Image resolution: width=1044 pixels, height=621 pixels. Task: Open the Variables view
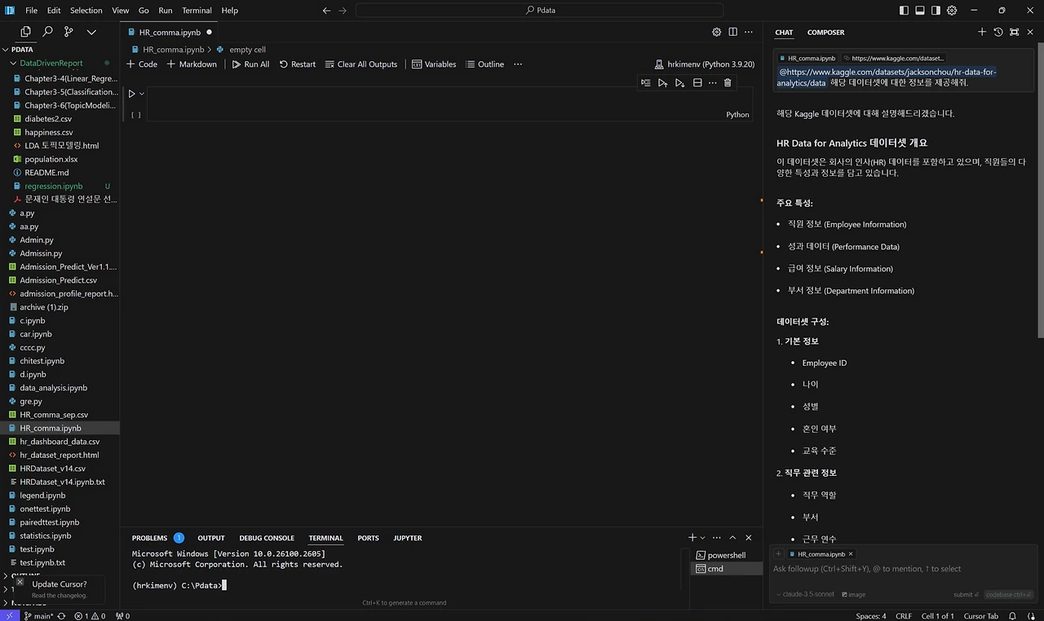(434, 64)
